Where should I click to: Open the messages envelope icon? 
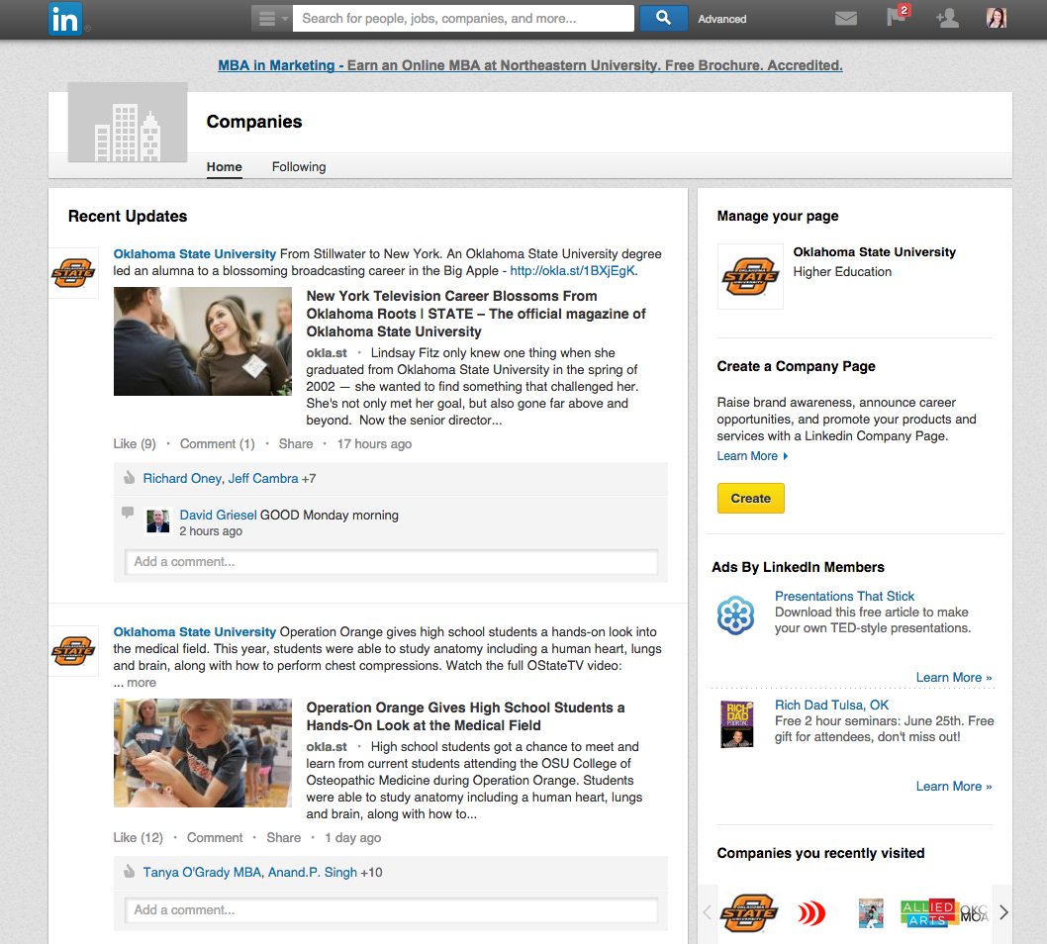click(846, 19)
